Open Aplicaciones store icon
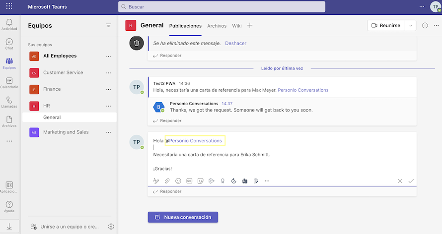The image size is (442, 234). 9,187
